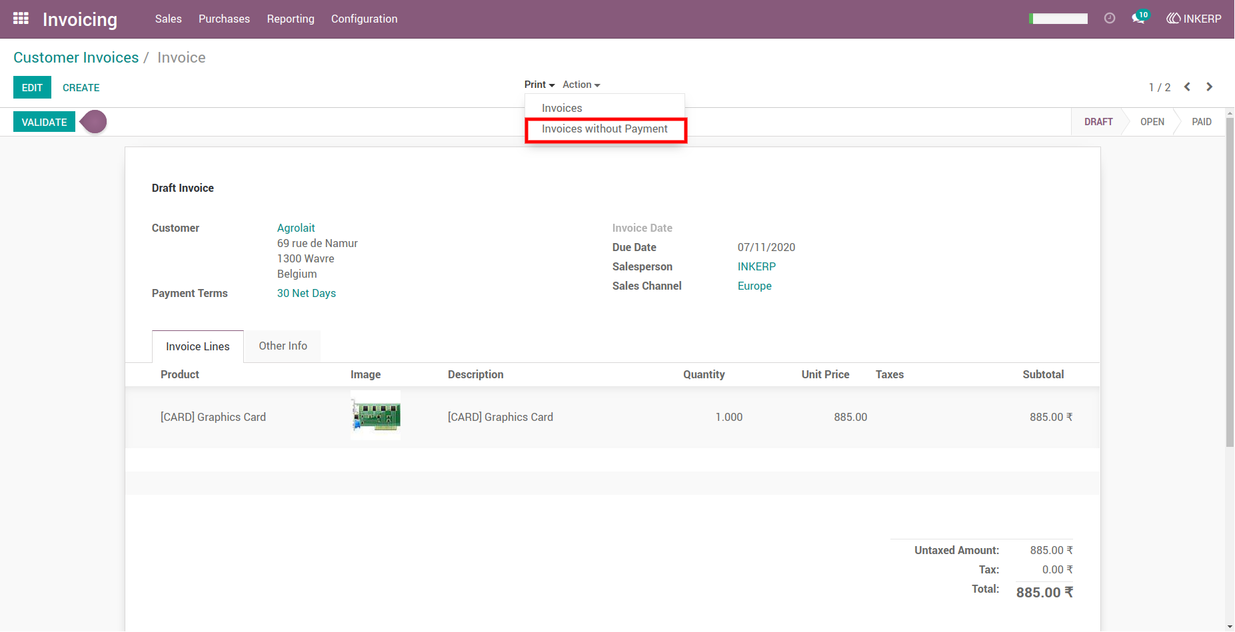Click the Edit button
The image size is (1235, 632).
pos(32,87)
